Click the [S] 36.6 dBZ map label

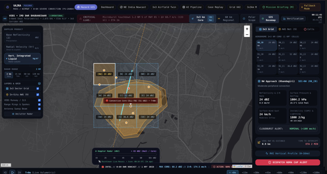click(126, 117)
